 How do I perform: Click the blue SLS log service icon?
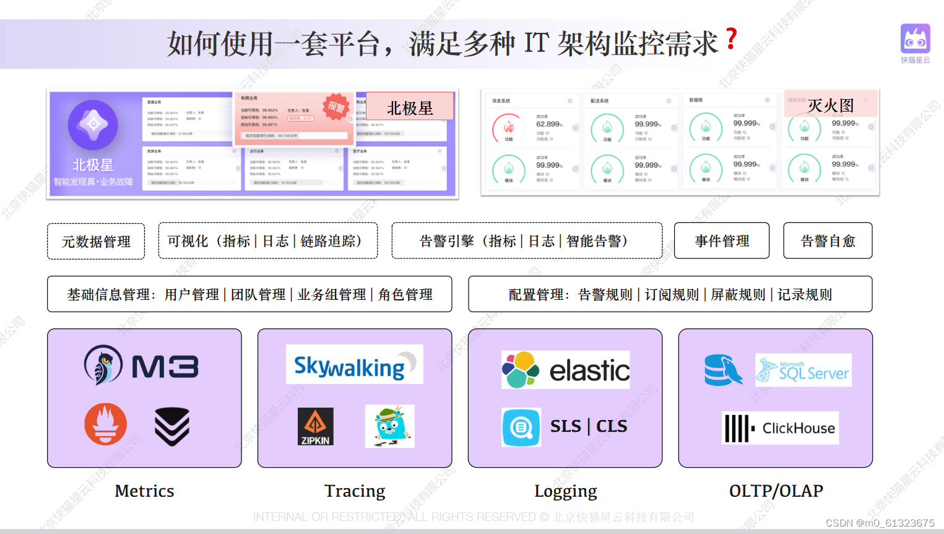pyautogui.click(x=521, y=427)
